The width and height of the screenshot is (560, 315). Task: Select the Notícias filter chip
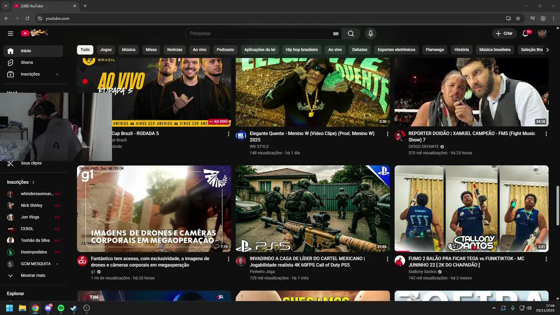[x=175, y=50]
